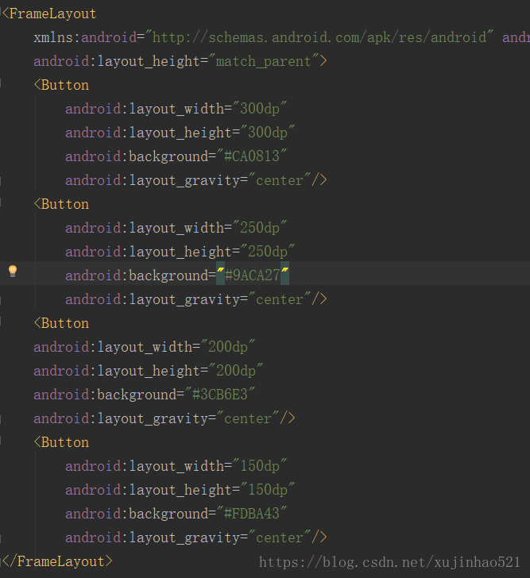Image resolution: width=530 pixels, height=578 pixels.
Task: Click the background color value #FDBA43
Action: (252, 514)
